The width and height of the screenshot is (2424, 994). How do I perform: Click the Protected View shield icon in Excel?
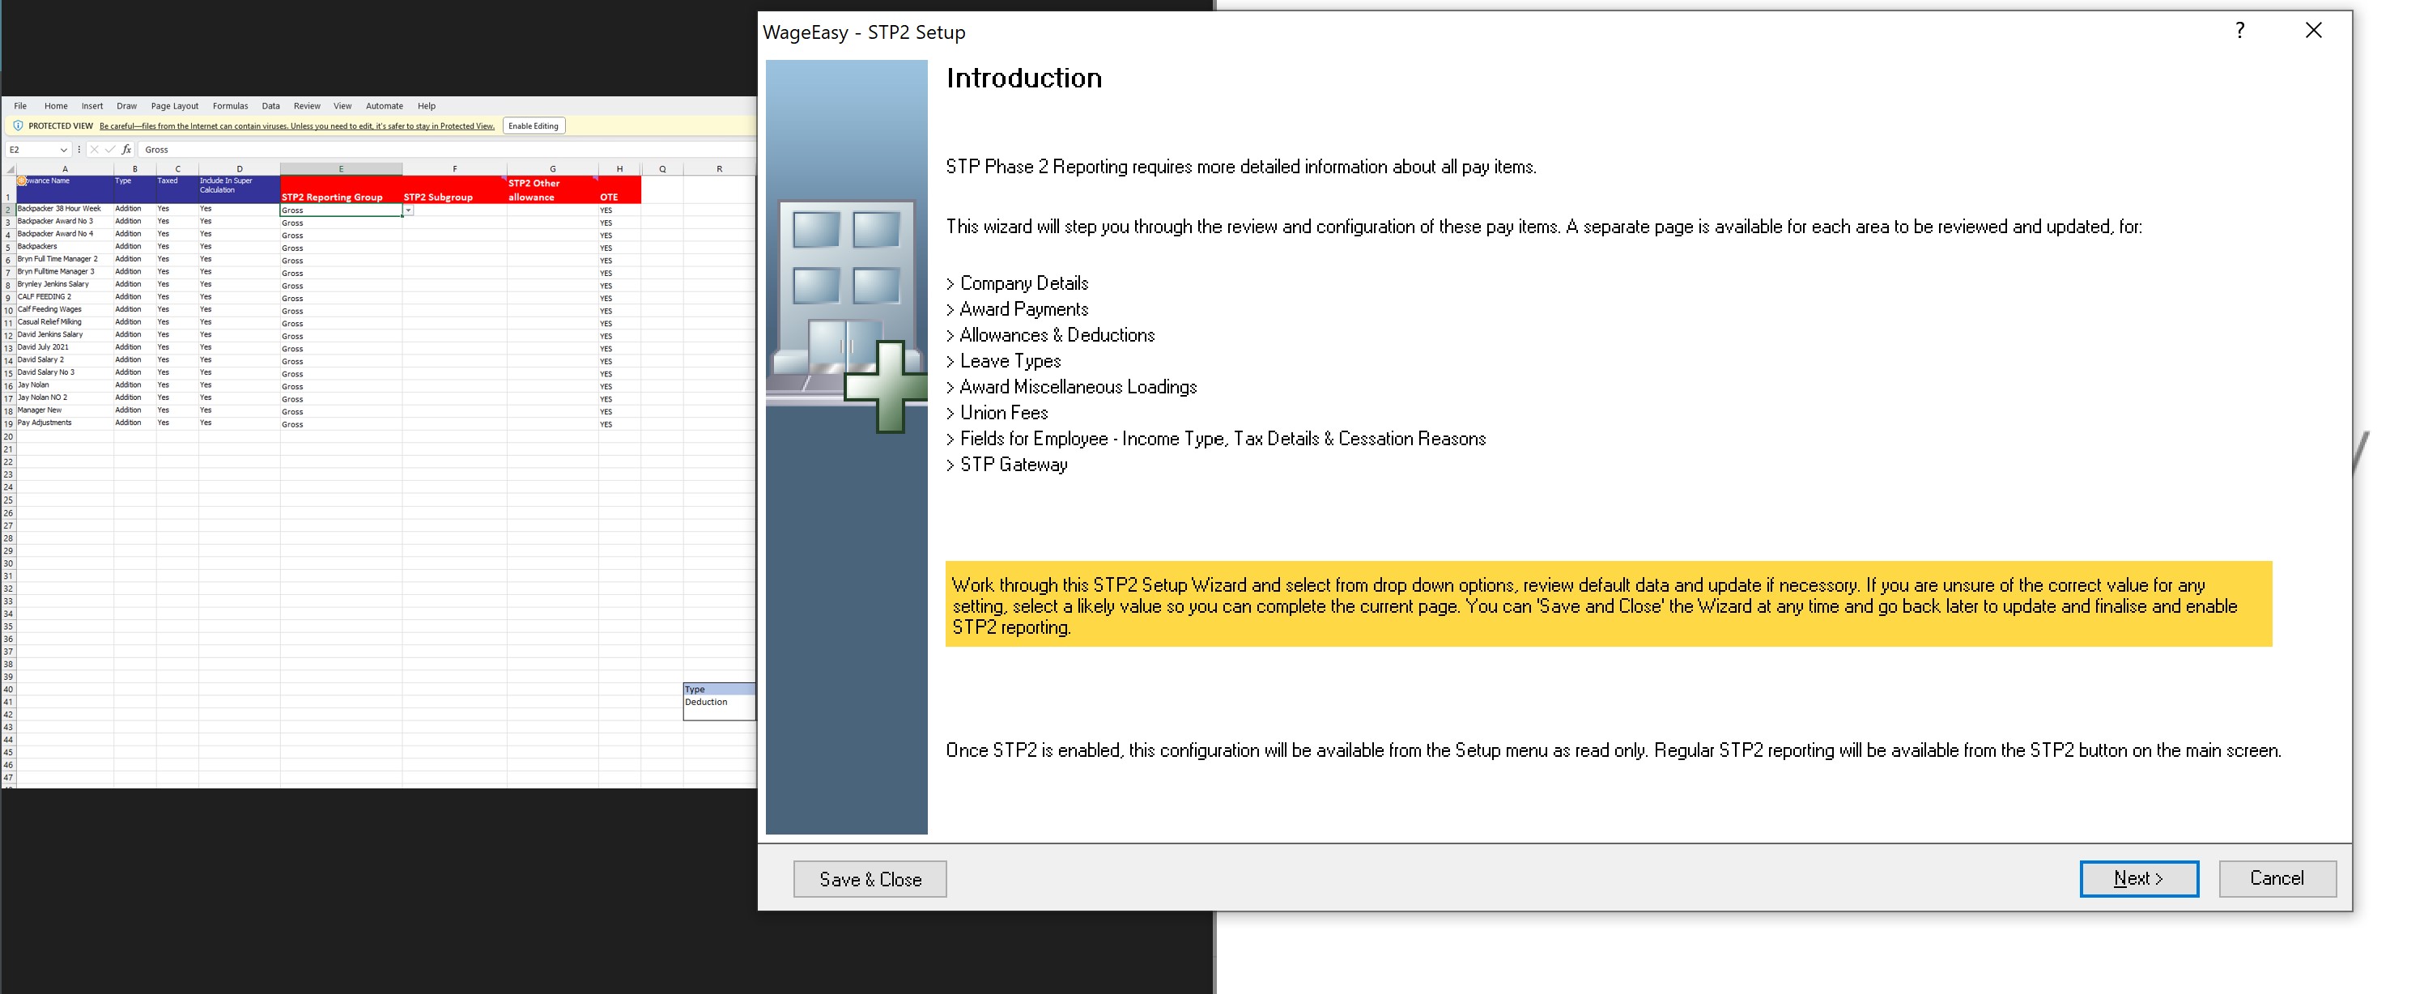(18, 126)
